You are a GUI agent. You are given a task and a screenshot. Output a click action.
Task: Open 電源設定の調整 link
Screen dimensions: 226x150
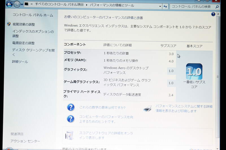point(23,43)
